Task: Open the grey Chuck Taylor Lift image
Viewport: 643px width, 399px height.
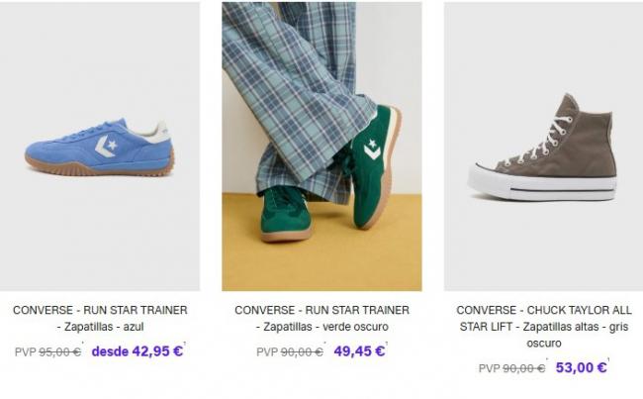Action: tap(543, 147)
